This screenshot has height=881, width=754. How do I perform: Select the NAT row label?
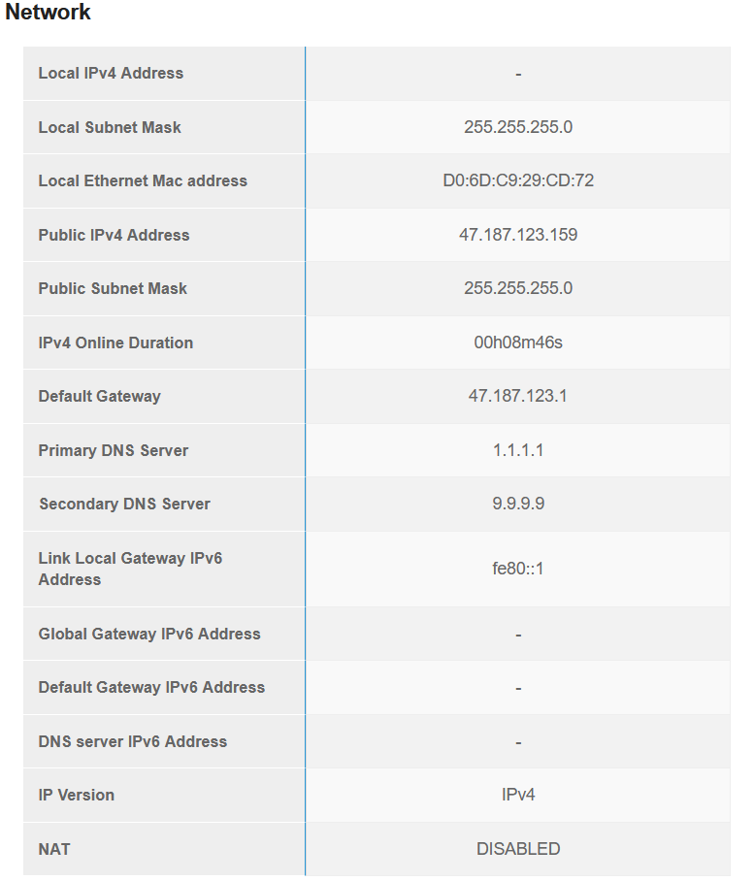click(x=54, y=849)
